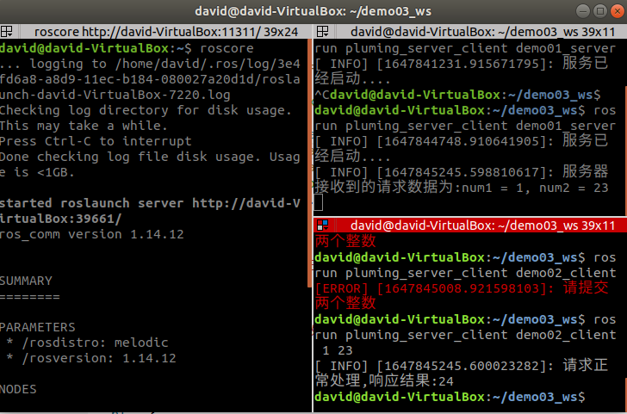Viewport: 627px width, 414px height.
Task: Click the line 'unch-david-VirtualBox-7220.log'
Action: click(115, 95)
